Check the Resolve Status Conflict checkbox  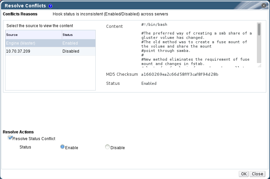click(x=10, y=138)
